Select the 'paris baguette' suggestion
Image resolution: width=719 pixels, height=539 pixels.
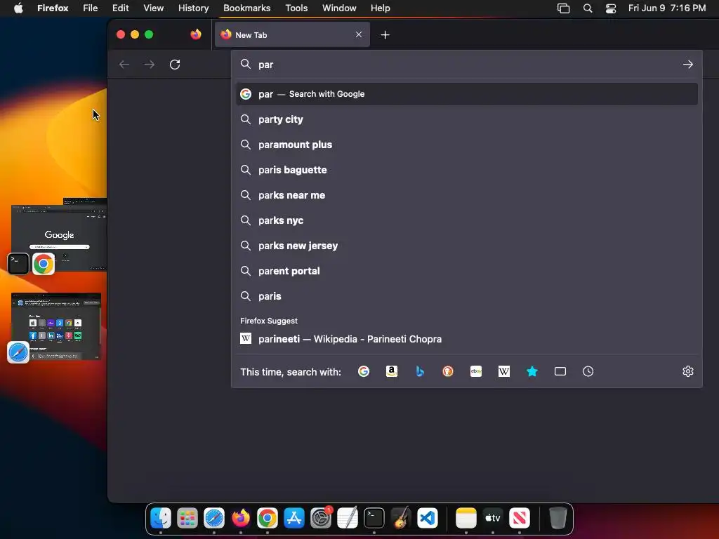tap(467, 170)
